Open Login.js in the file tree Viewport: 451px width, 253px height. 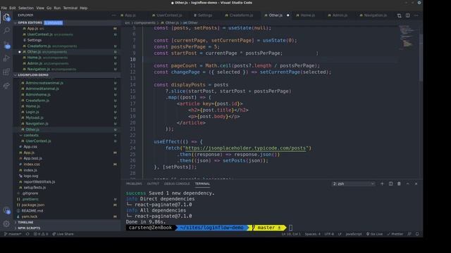pos(32,112)
